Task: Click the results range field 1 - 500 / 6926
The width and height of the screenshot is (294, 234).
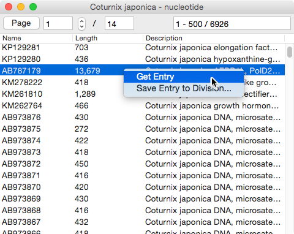Action: coord(232,23)
